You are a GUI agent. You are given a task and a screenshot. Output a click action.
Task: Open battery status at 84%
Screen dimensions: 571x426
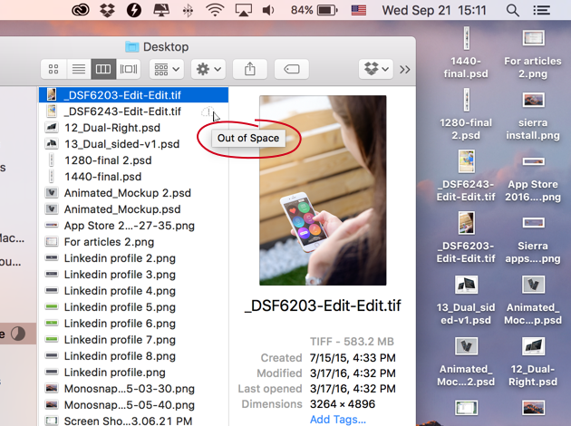315,10
